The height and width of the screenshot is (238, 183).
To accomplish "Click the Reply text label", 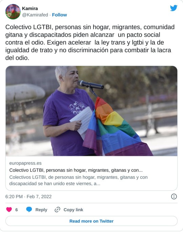I will [41, 209].
